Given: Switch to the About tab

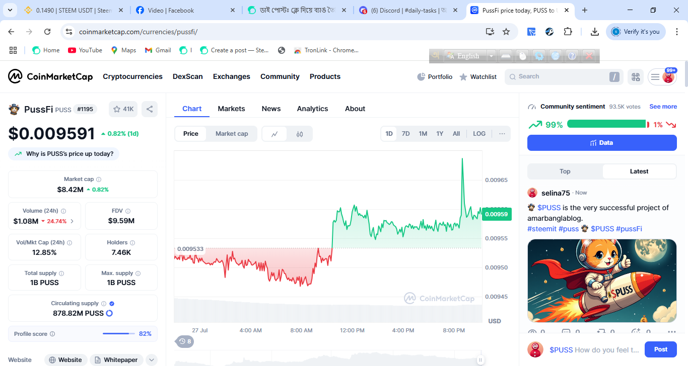Looking at the screenshot, I should (355, 109).
